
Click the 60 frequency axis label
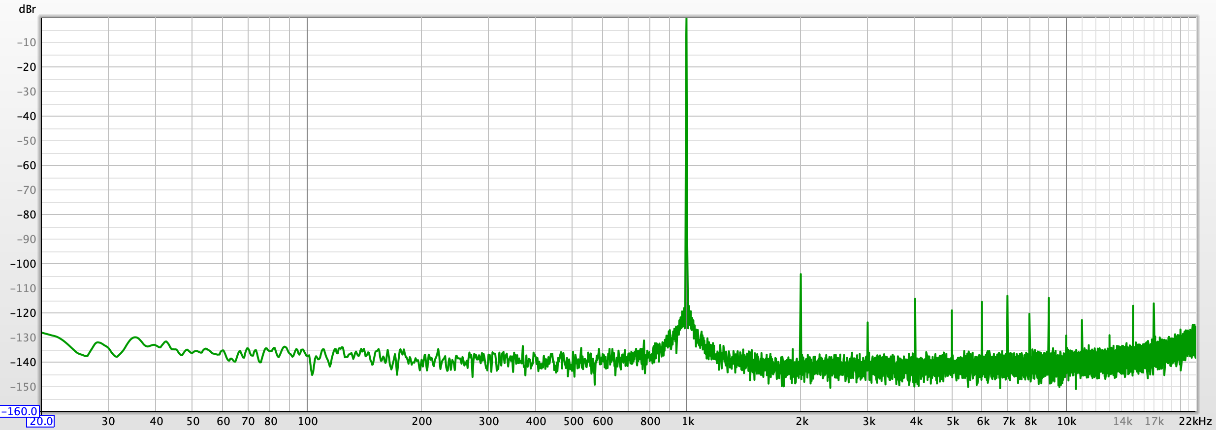(x=223, y=422)
